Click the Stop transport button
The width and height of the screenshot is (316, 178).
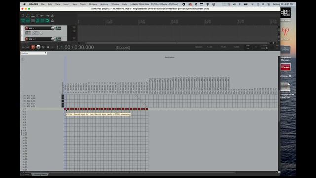(x=48, y=47)
